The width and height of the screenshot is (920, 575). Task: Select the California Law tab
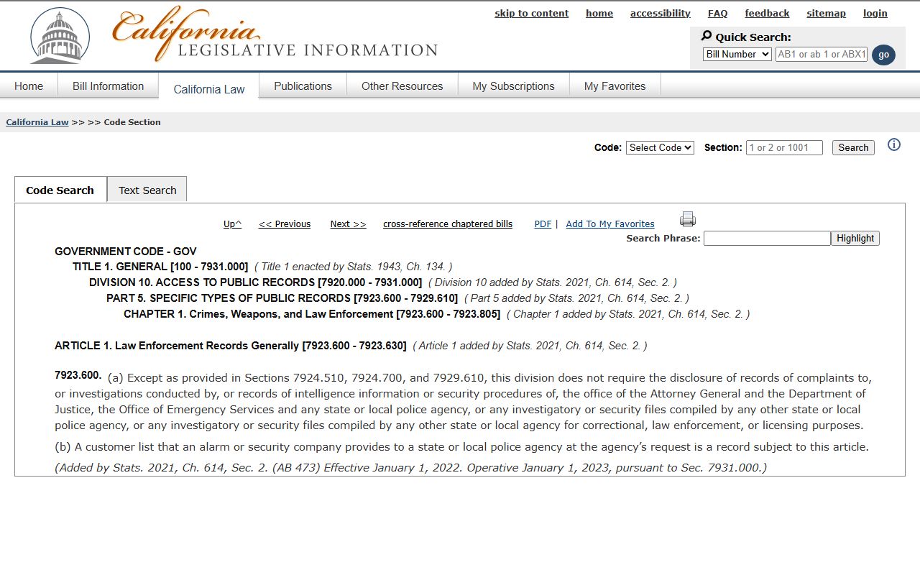click(x=209, y=89)
